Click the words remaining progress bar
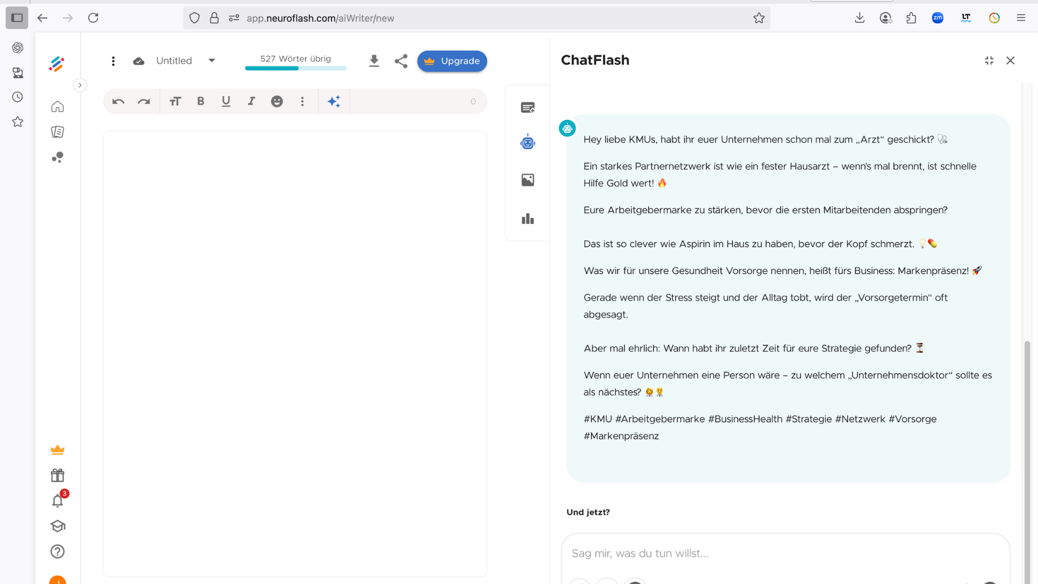 pos(296,68)
